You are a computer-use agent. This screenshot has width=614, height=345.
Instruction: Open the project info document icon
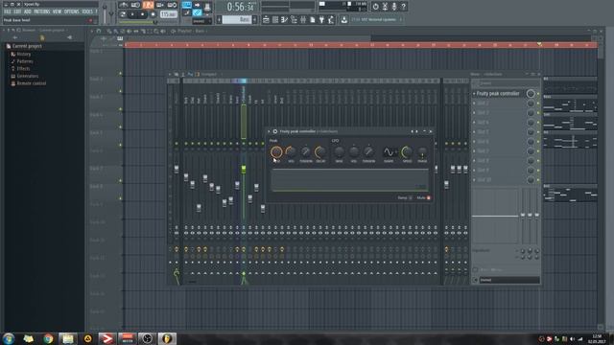point(313,19)
